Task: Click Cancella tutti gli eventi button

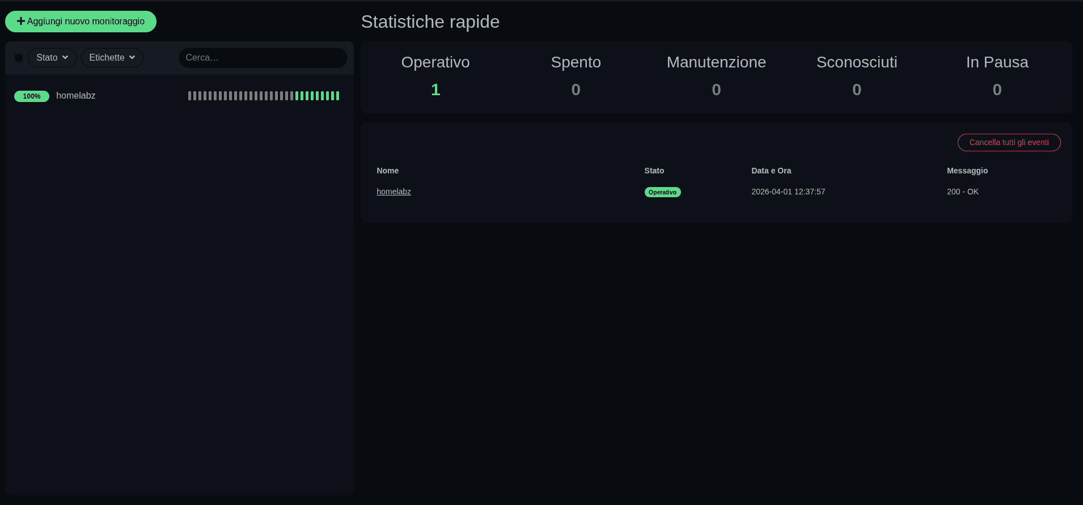Action: pos(1009,142)
